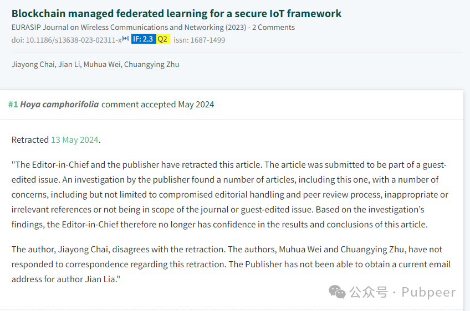Open the 2 Comments link
Image resolution: width=470 pixels, height=311 pixels.
click(x=273, y=28)
